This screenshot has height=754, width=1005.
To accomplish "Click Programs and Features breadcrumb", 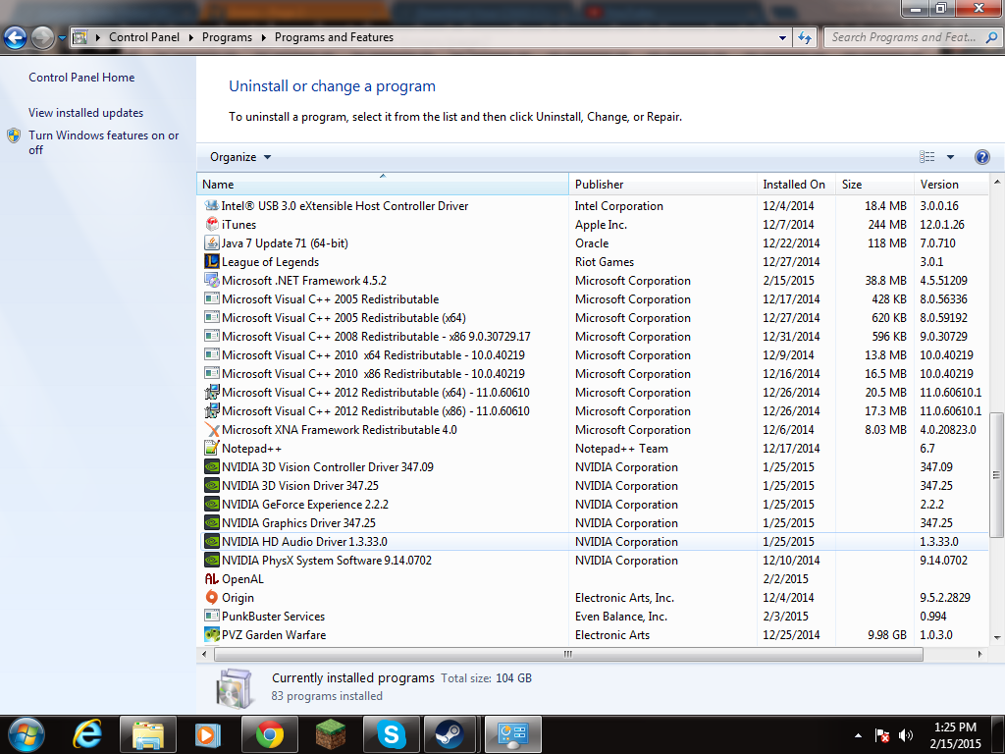I will click(x=334, y=37).
